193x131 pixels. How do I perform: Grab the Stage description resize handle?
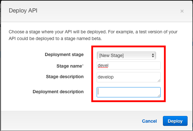[159, 80]
